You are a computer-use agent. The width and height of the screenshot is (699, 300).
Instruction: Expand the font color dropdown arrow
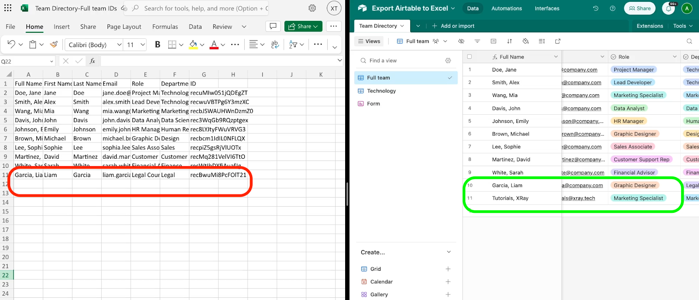[223, 44]
